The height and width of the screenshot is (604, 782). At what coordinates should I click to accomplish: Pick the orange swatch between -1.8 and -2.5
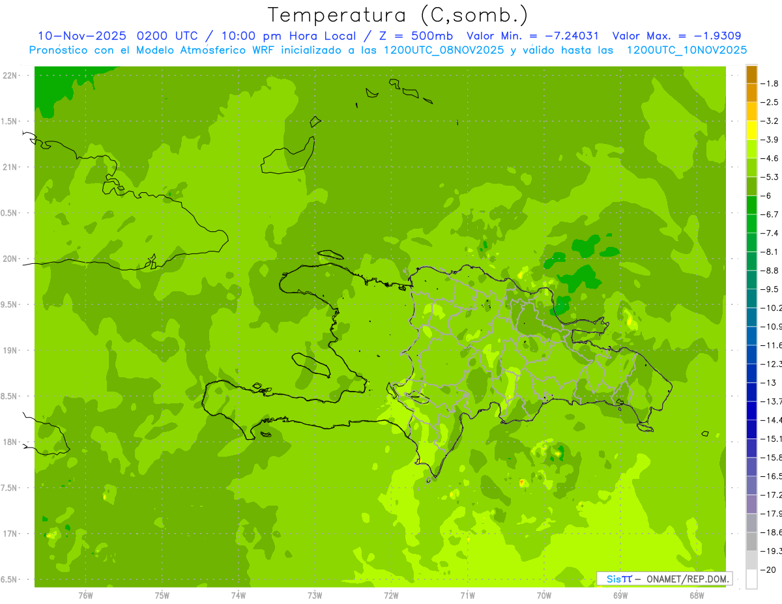coord(751,93)
